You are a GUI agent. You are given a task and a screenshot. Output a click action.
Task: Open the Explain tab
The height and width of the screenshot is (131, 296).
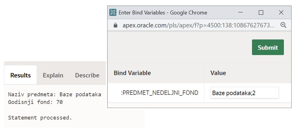(x=53, y=75)
